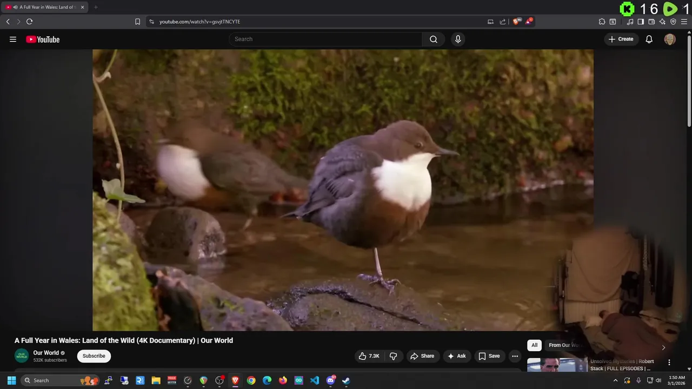
Task: Click the Ask button
Action: point(457,356)
